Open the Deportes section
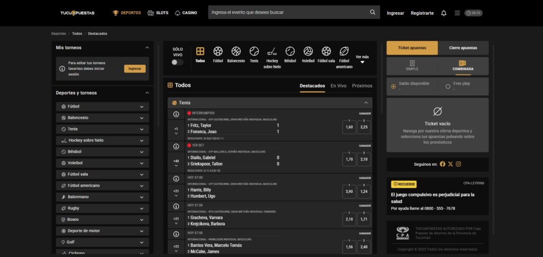Viewport: 543px width, 257px height. (x=127, y=13)
